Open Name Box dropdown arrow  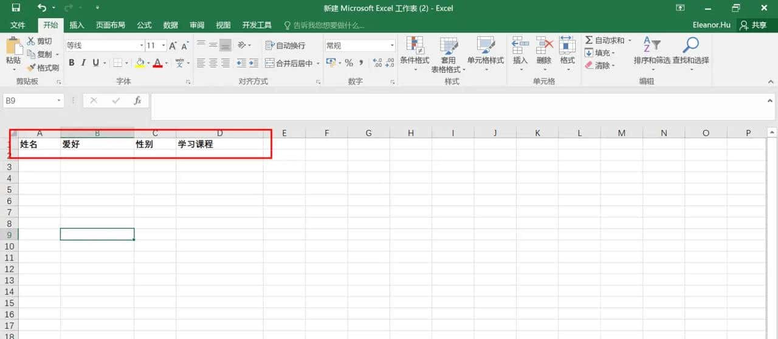click(59, 101)
